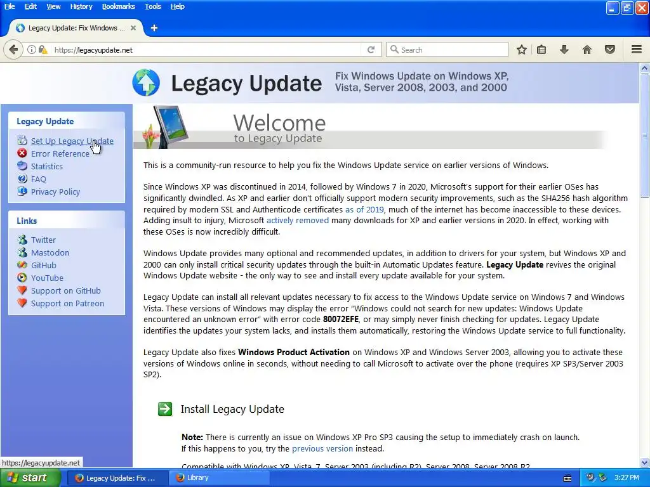Click the red X Error Reference icon

(22, 153)
